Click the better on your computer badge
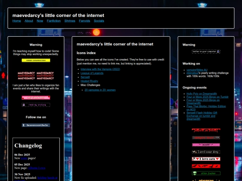Screen dimensions: 242x181 point(206,51)
